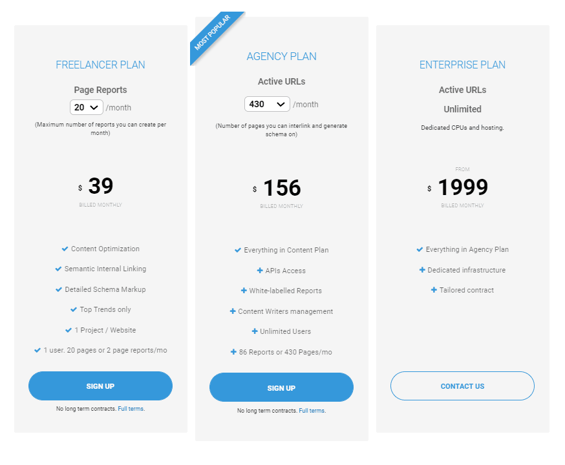Image resolution: width=565 pixels, height=465 pixels.
Task: Click the checkmark icon beside Content Optimization
Action: click(x=65, y=249)
